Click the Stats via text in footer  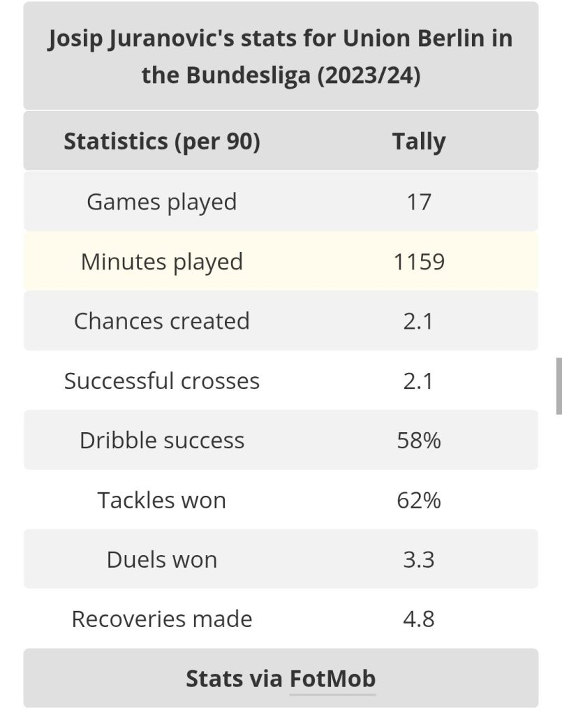[235, 679]
